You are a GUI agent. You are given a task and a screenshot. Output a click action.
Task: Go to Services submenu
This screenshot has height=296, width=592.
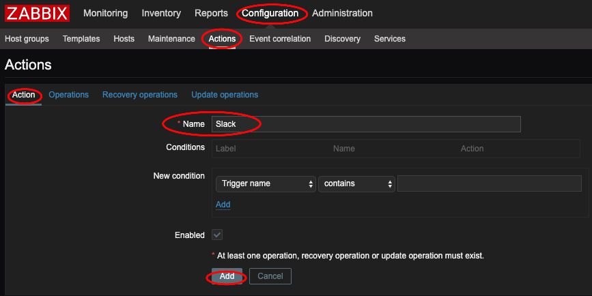click(x=390, y=39)
